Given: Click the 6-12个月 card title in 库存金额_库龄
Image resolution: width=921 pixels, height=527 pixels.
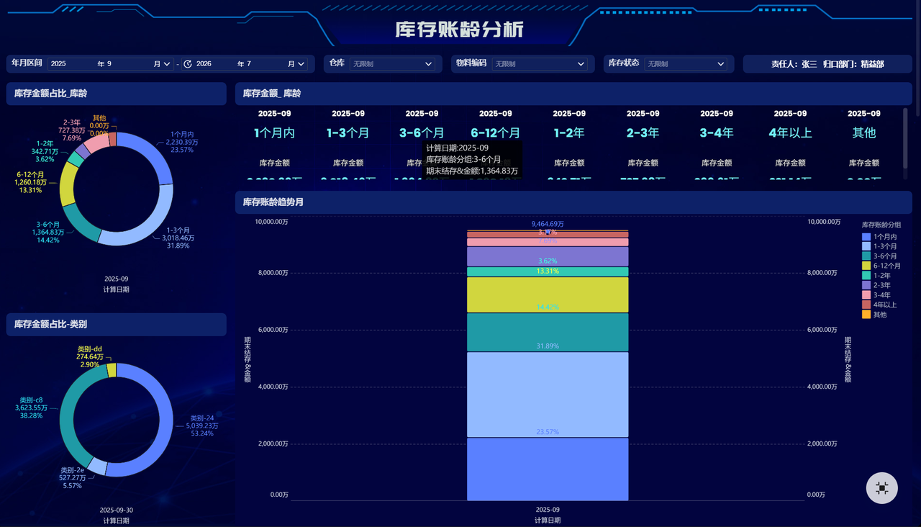Looking at the screenshot, I should pos(496,133).
